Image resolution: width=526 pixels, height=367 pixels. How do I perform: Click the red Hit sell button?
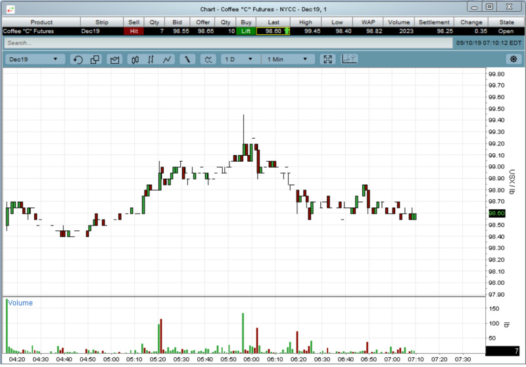coord(134,31)
